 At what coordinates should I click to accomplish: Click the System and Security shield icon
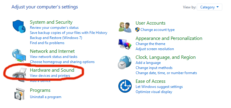point(19,27)
